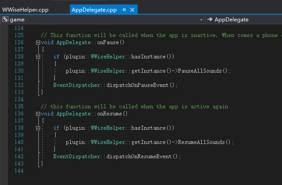Pin the AppDelegate.cpp tab
The image size is (282, 185).
124,10
